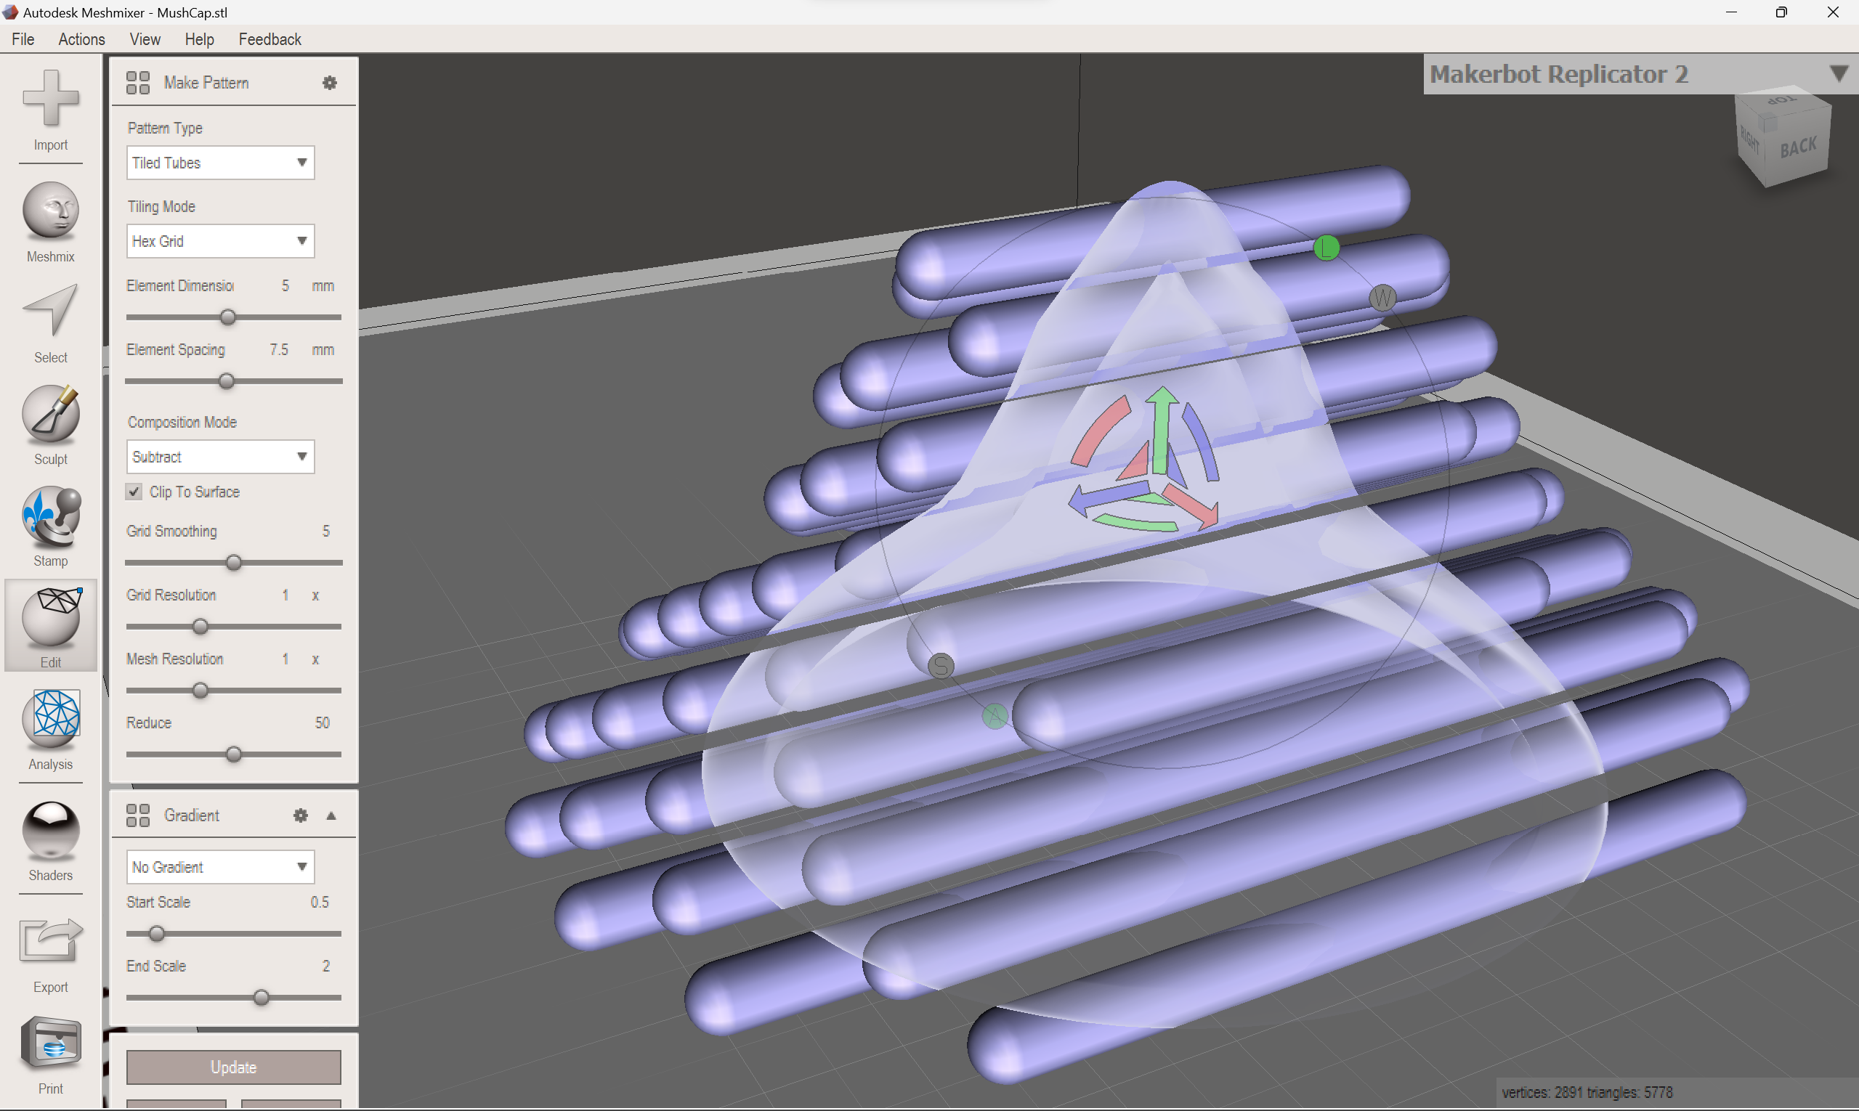1859x1111 pixels.
Task: Open the Meshmix tool
Action: click(50, 212)
